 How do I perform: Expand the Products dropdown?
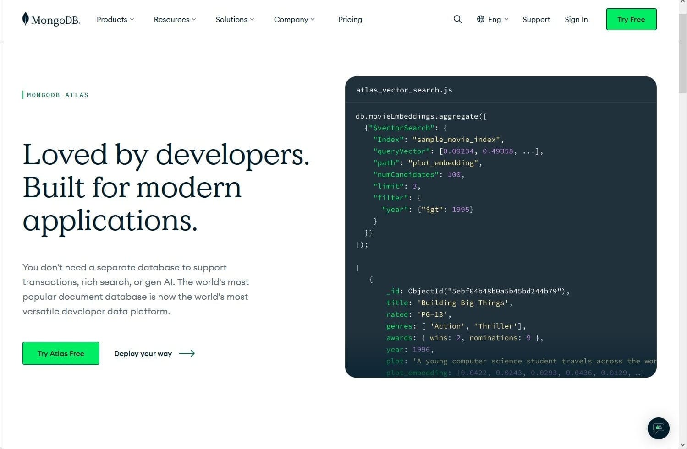(115, 19)
